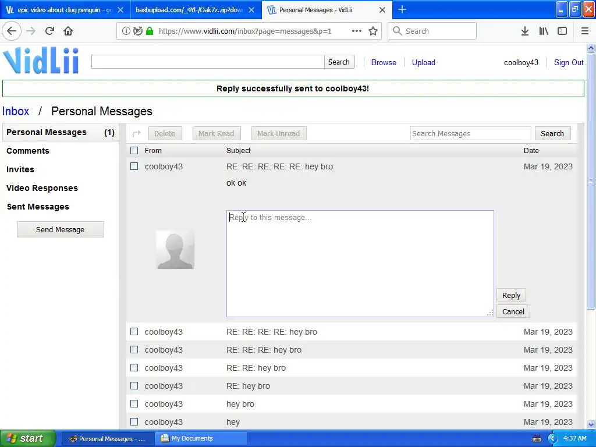Click the Reply button
Viewport: 596px width, 447px height.
[511, 295]
